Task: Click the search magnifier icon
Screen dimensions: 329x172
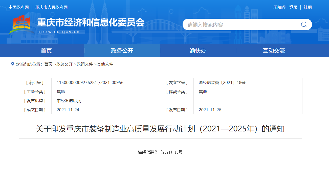Action: tap(304, 24)
